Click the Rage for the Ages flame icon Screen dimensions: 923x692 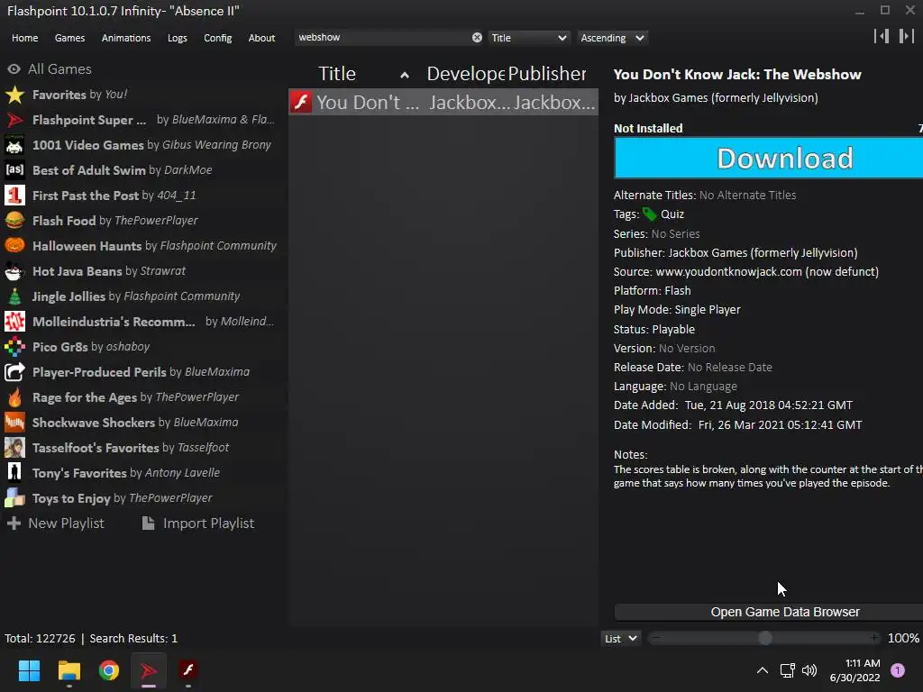(x=14, y=397)
